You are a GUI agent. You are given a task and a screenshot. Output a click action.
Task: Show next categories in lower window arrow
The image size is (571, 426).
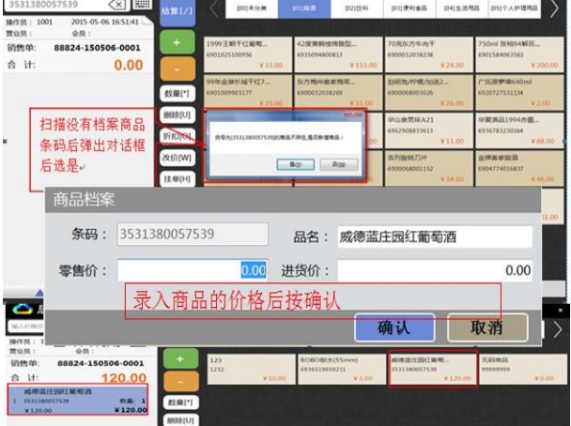[x=558, y=329]
